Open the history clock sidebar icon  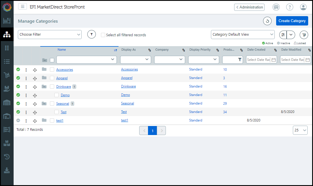pyautogui.click(x=7, y=157)
